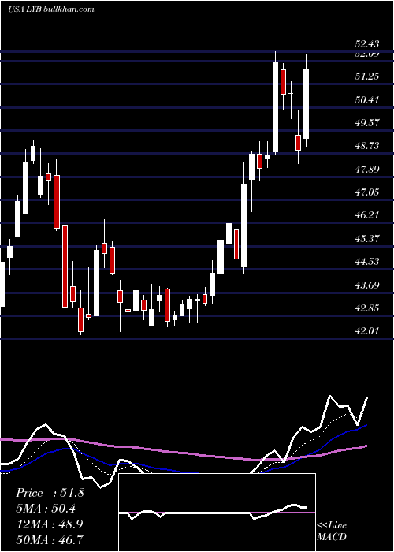Viewport: 394px width, 552px height.
Task: Click the '12MA : 48.9' readout
Action: pos(50,524)
